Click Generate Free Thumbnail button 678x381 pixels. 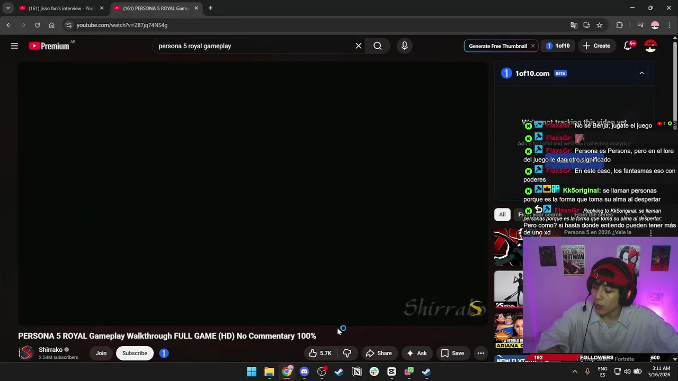click(x=497, y=46)
